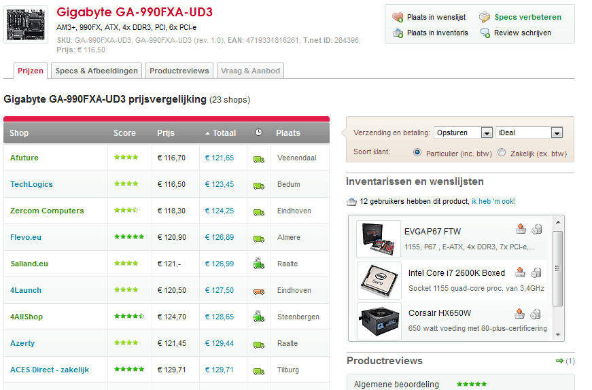Image resolution: width=592 pixels, height=390 pixels.
Task: Open the Opsturen shipping dropdown
Action: tap(464, 132)
